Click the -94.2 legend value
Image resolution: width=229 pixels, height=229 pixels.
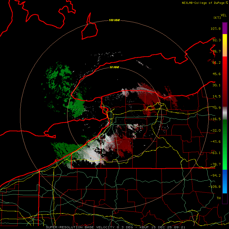[x=216, y=175]
